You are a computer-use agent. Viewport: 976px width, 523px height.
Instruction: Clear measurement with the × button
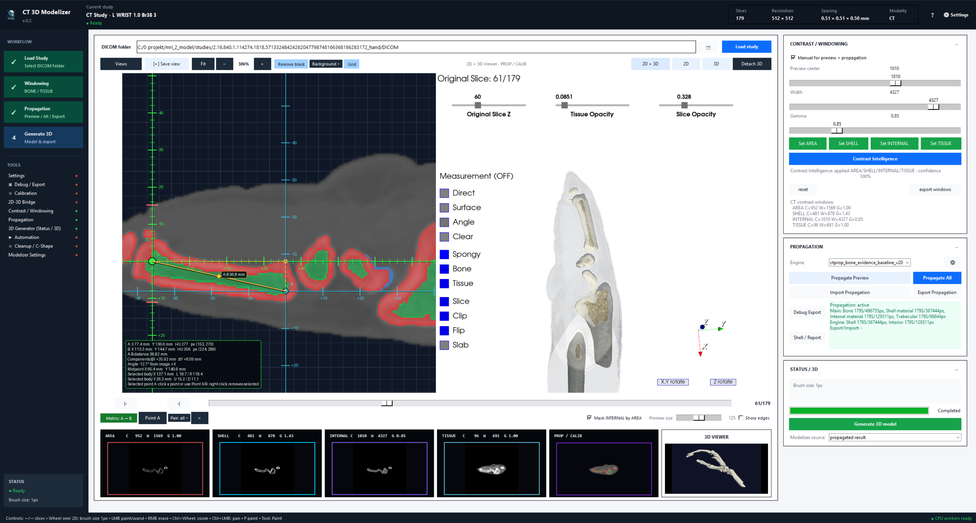coord(199,418)
